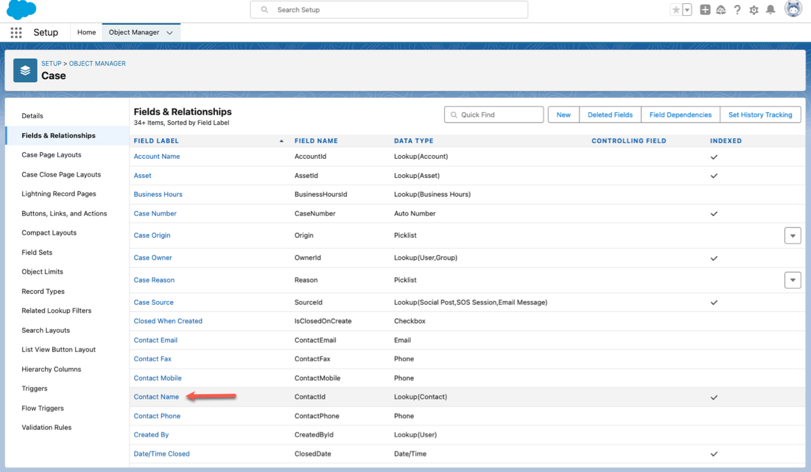Click the New field button

564,115
